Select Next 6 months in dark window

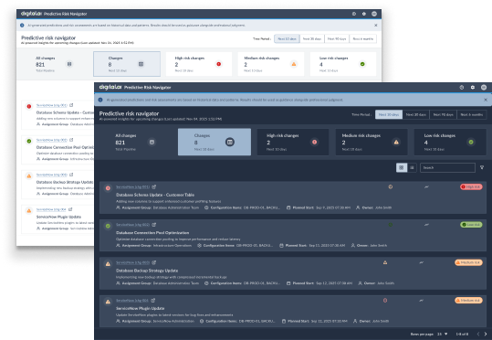(x=472, y=114)
